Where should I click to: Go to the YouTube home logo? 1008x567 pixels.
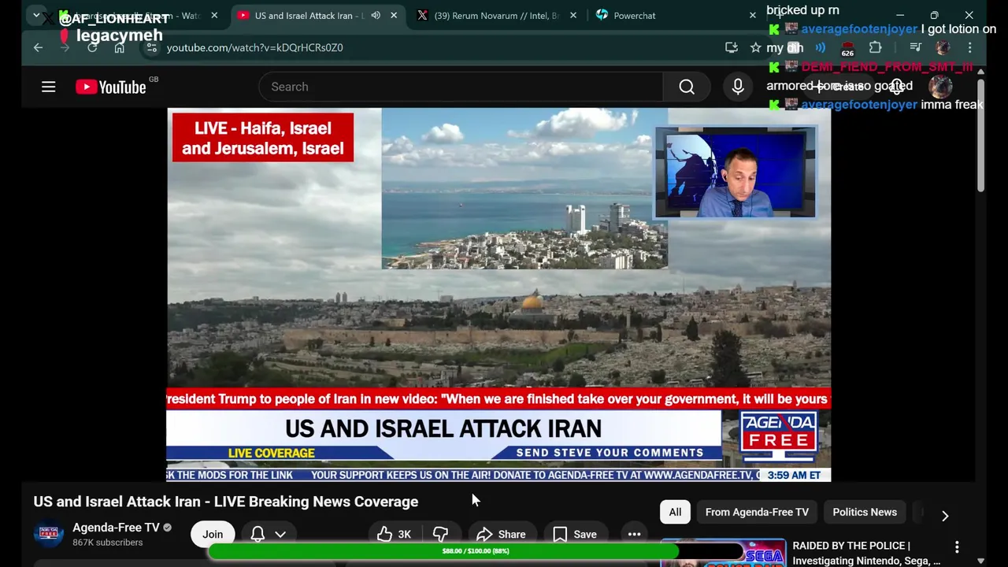tap(111, 87)
